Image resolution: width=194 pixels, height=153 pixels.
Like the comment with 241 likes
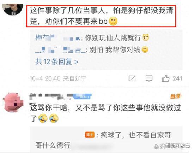[165, 78]
